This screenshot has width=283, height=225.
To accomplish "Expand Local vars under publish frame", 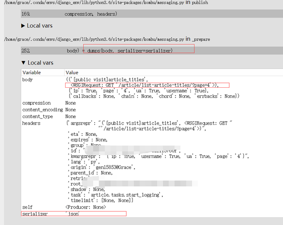I will (37, 25).
